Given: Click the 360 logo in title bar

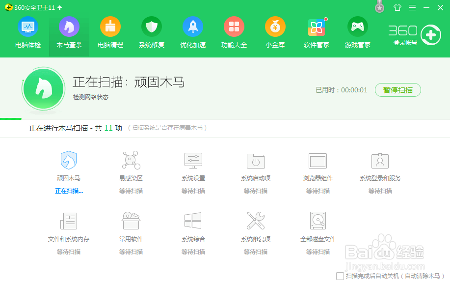Looking at the screenshot, I should 9,7.
